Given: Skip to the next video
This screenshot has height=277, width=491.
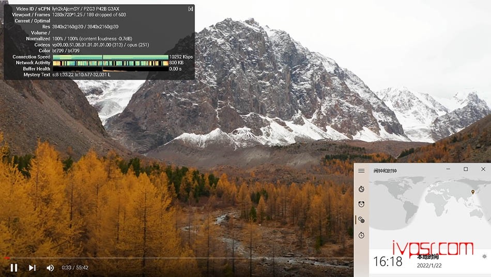Looking at the screenshot, I should click(x=32, y=268).
